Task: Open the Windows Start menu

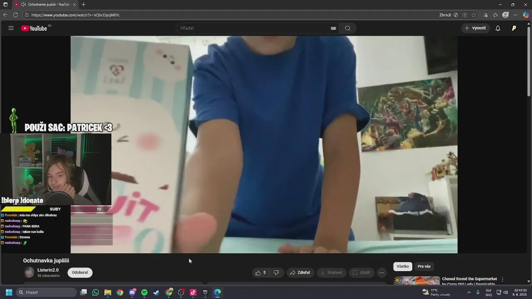Action: pyautogui.click(x=9, y=292)
